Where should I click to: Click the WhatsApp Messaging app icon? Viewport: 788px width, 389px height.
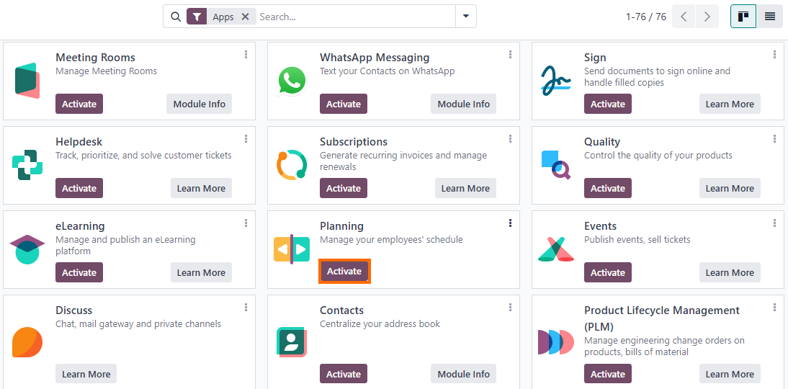[x=292, y=81]
